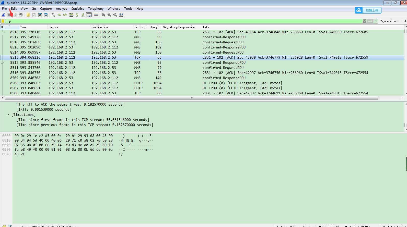407x227 pixels.
Task: Select packet 8508 COTP row
Action: coord(202,83)
